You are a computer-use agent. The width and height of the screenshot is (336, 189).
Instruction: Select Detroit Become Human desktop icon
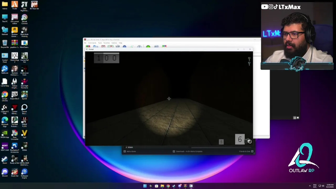click(x=24, y=108)
